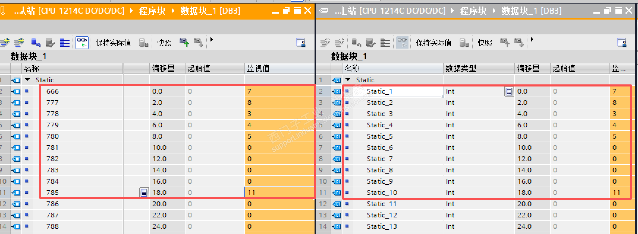The height and width of the screenshot is (234, 638).
Task: Click camera up-arrow icon in 主站 toolbar
Action: tap(505, 43)
